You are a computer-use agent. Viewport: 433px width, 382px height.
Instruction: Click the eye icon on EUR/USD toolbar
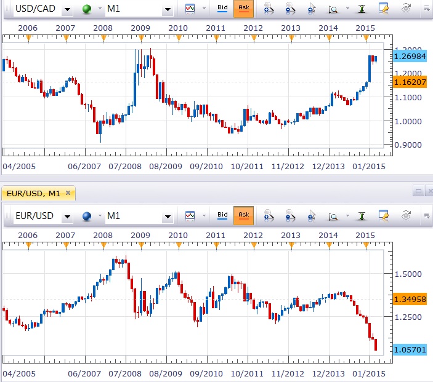[406, 215]
